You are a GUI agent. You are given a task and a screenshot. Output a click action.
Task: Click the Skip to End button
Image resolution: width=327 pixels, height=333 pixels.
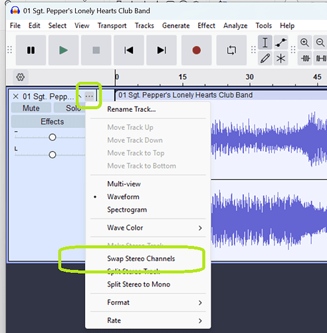pos(162,50)
